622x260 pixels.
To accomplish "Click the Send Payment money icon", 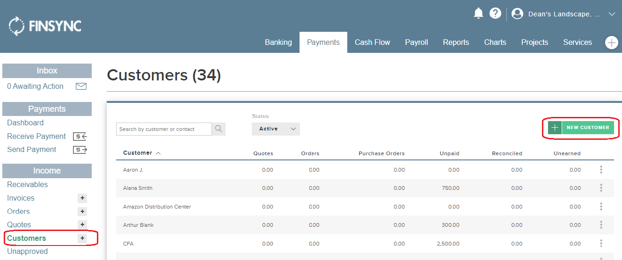I will 80,150.
